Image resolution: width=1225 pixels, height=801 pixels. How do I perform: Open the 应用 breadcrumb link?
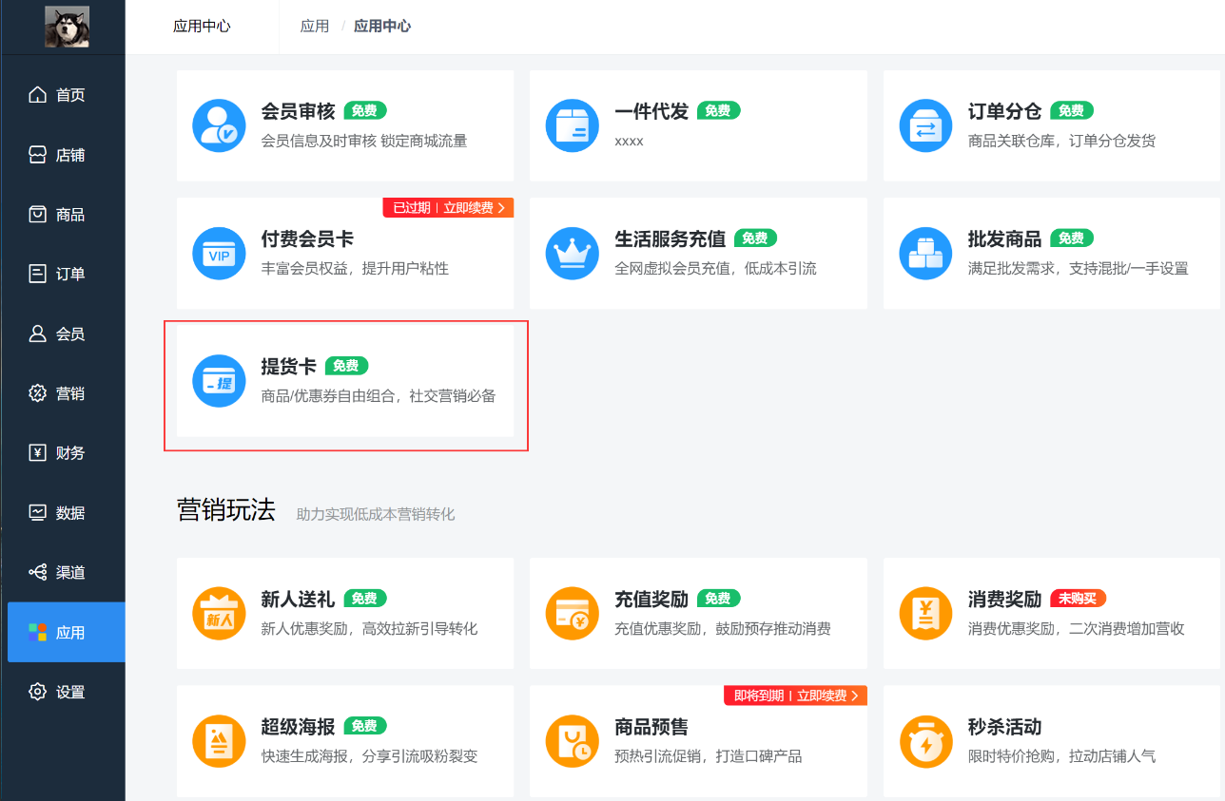(x=315, y=26)
